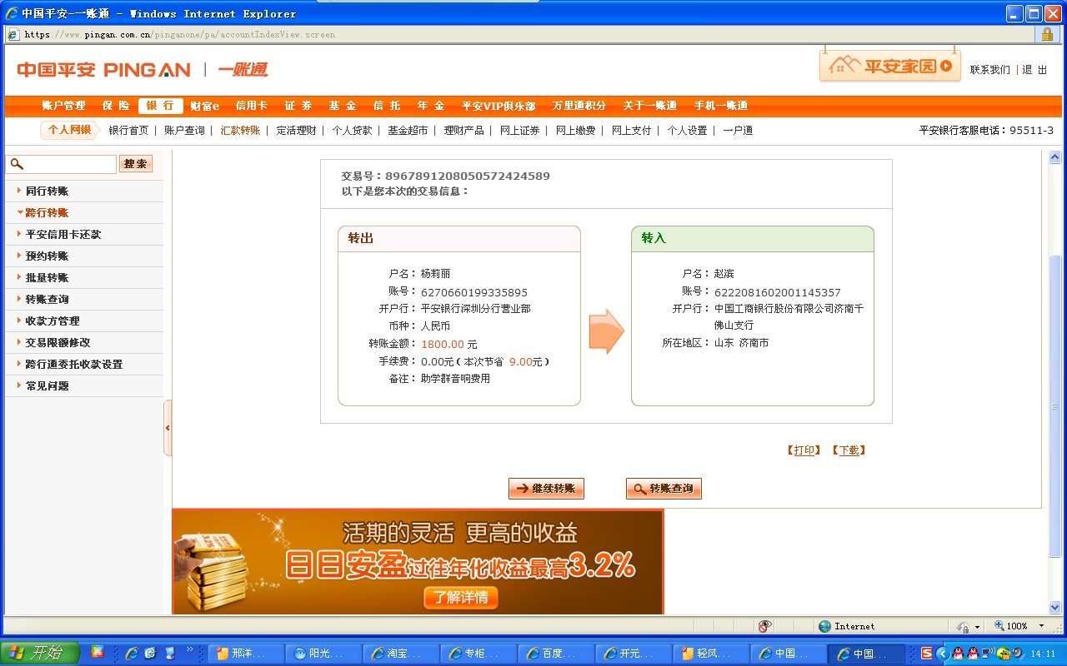Screen dimensions: 1067x666
Task: Go to 银行首页 submenu
Action: pyautogui.click(x=128, y=131)
